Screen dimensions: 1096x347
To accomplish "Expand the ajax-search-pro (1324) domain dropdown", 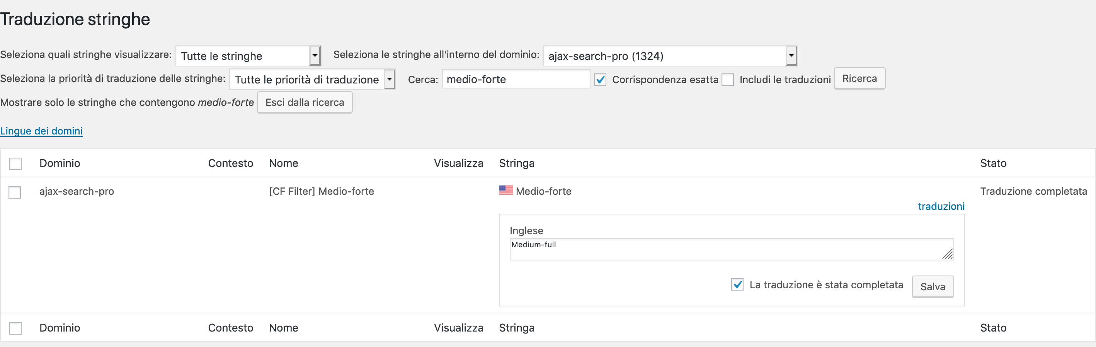I will [670, 56].
